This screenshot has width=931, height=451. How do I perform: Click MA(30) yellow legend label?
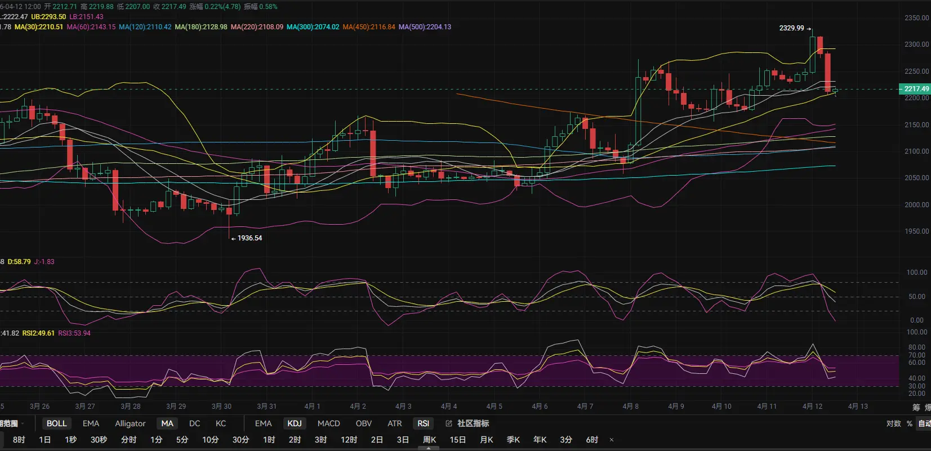[x=39, y=27]
